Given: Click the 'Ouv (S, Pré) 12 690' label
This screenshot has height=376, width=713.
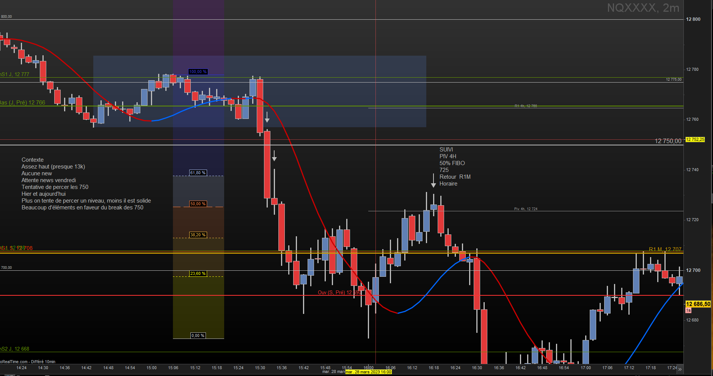Looking at the screenshot, I should tap(339, 292).
